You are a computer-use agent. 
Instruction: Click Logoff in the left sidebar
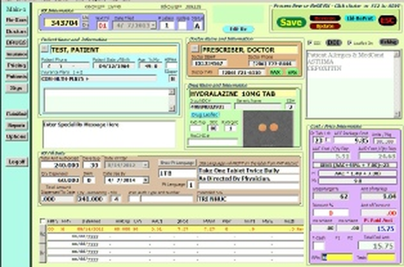[17, 162]
